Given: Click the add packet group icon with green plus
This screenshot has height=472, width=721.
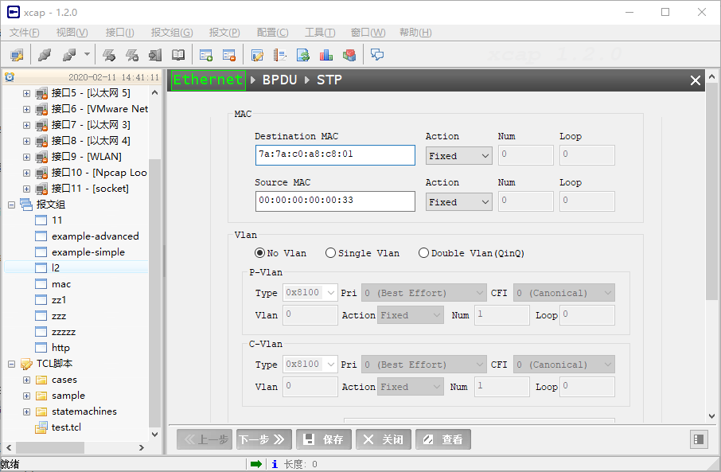Looking at the screenshot, I should (x=206, y=55).
